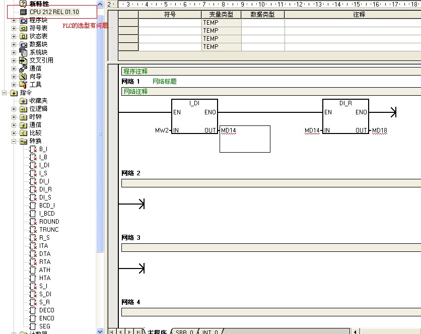
Task: Collapse the 指令 tree root
Action: 4,93
